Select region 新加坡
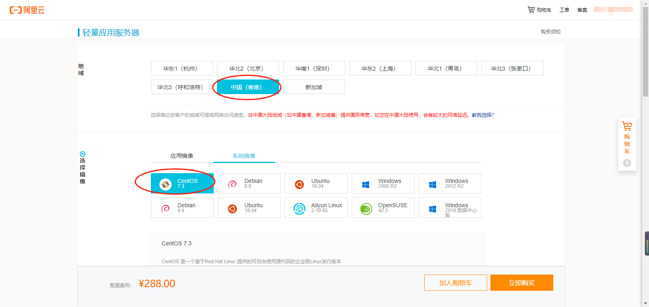 [x=314, y=87]
